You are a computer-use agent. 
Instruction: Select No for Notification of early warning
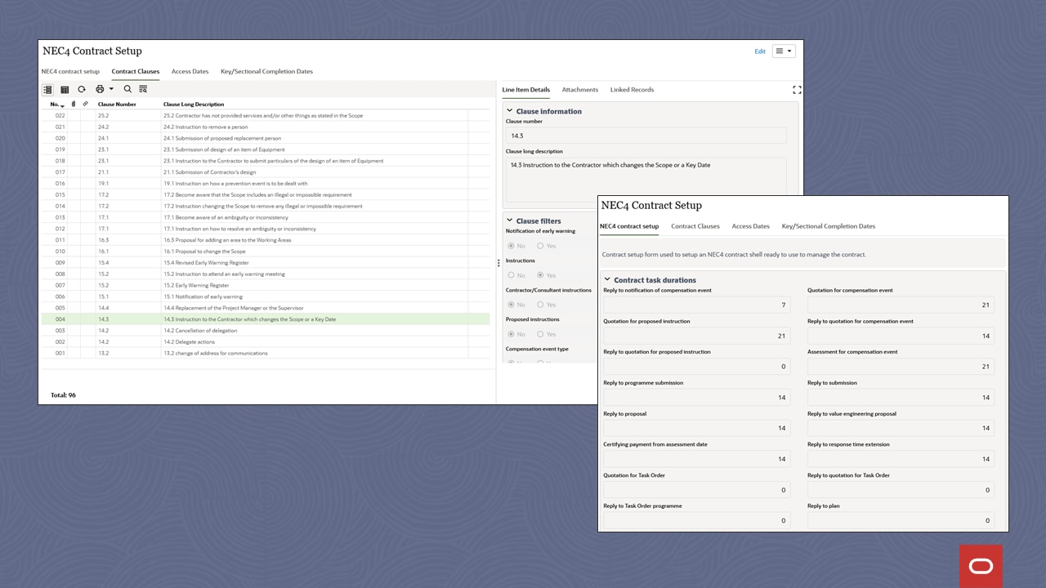tap(513, 246)
